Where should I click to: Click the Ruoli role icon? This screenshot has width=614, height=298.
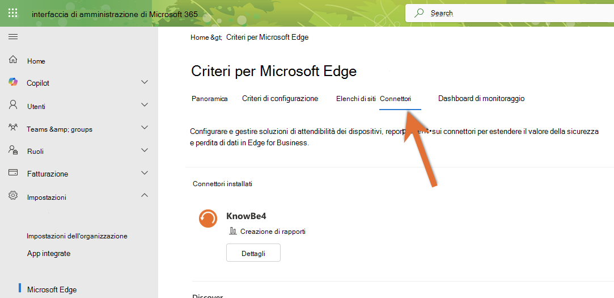point(13,150)
